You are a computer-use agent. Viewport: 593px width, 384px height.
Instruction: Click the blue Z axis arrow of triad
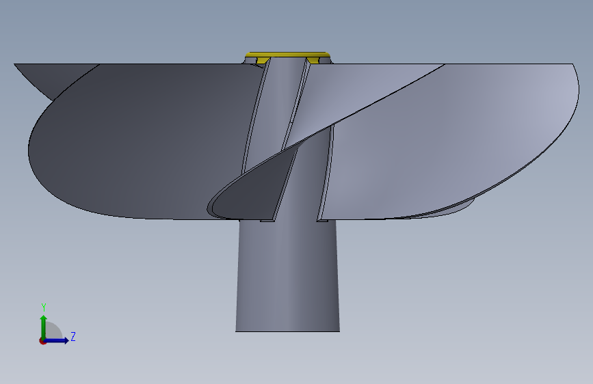coord(57,340)
